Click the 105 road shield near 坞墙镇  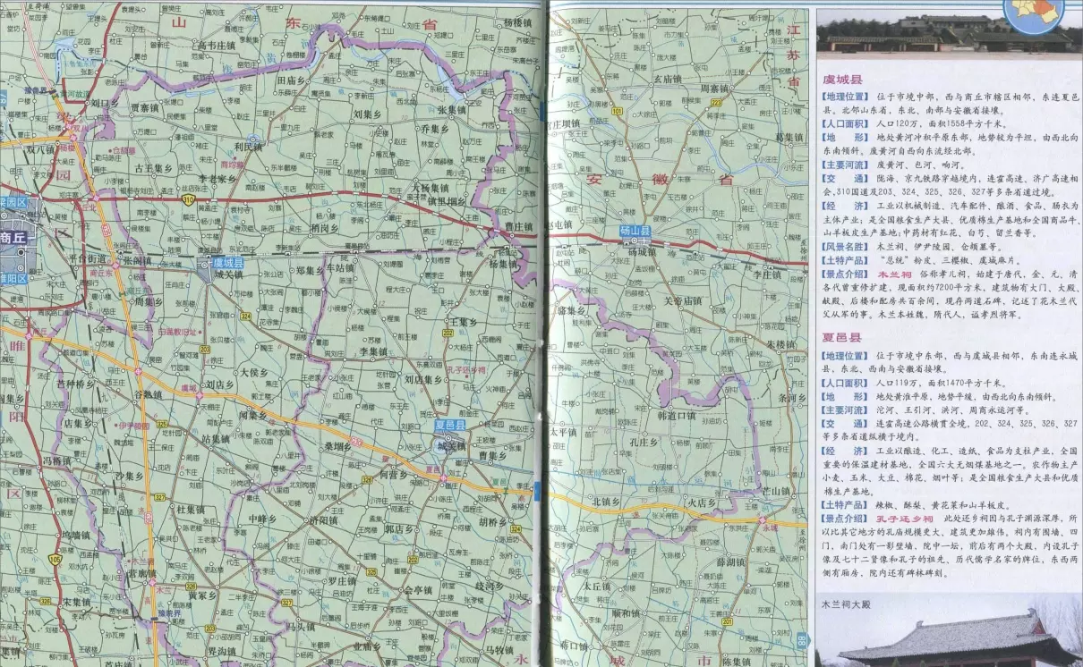click(55, 560)
